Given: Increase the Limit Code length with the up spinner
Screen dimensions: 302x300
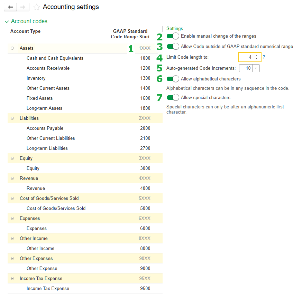Looking at the screenshot, I should click(257, 55).
